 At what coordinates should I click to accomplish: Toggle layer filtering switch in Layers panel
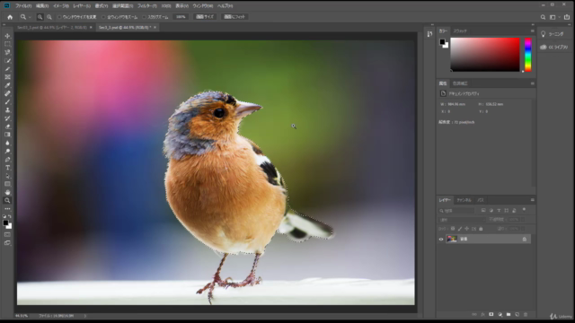pos(524,210)
